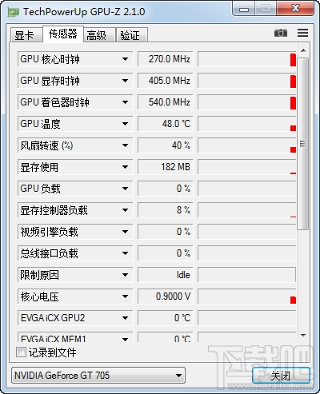The width and height of the screenshot is (320, 394).
Task: Open the 总线接口负载 dropdown
Action: (x=125, y=253)
